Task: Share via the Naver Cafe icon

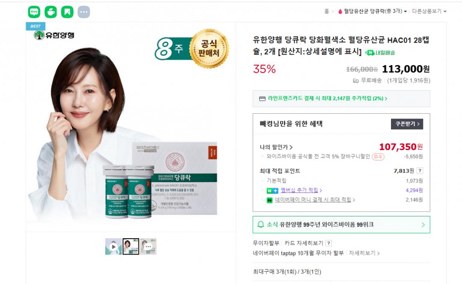Action: (x=50, y=12)
